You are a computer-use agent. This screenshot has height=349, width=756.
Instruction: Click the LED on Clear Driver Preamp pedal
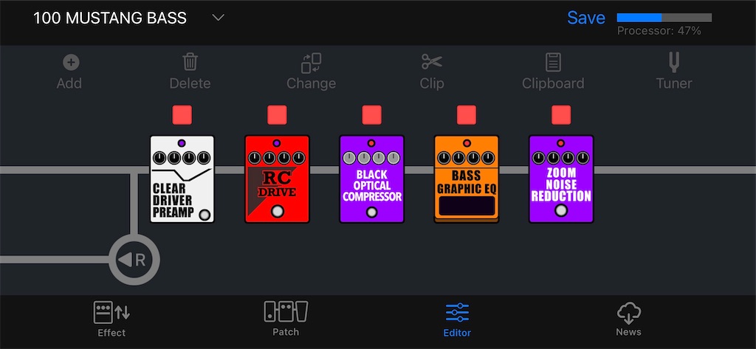click(182, 143)
